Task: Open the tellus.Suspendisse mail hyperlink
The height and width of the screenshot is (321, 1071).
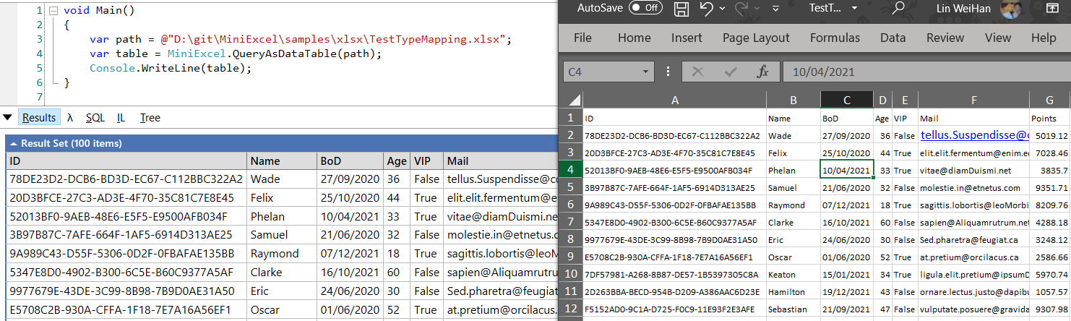Action: [x=974, y=134]
